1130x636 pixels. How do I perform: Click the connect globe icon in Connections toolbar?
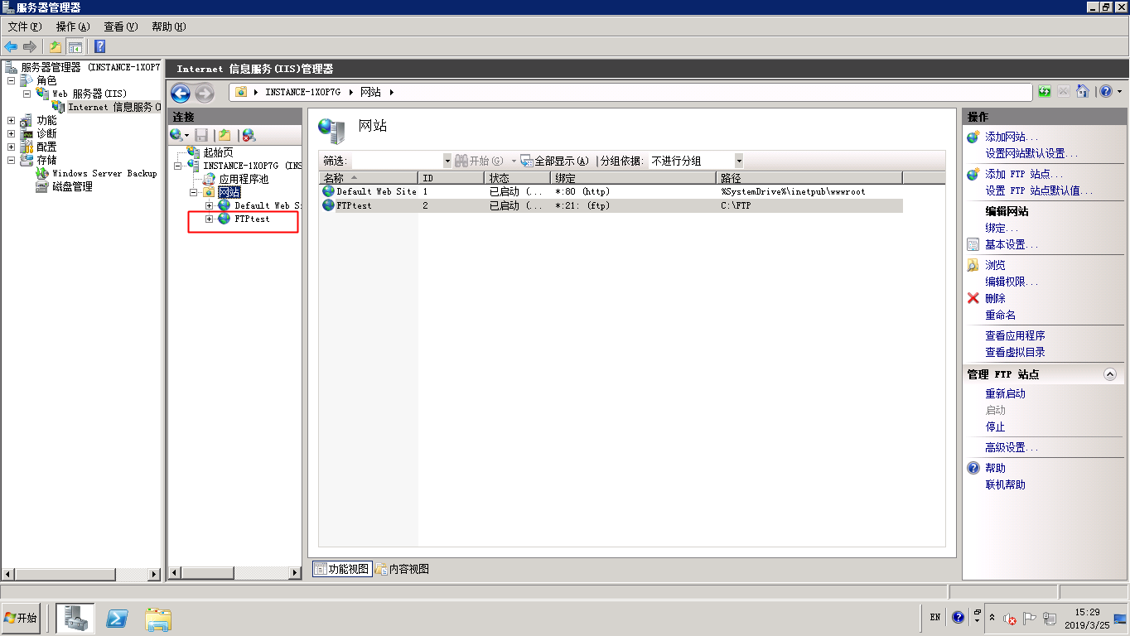point(176,134)
